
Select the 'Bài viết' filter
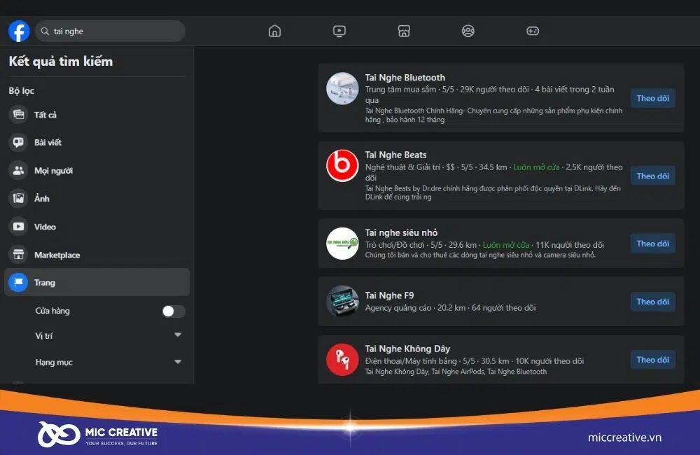(97, 142)
